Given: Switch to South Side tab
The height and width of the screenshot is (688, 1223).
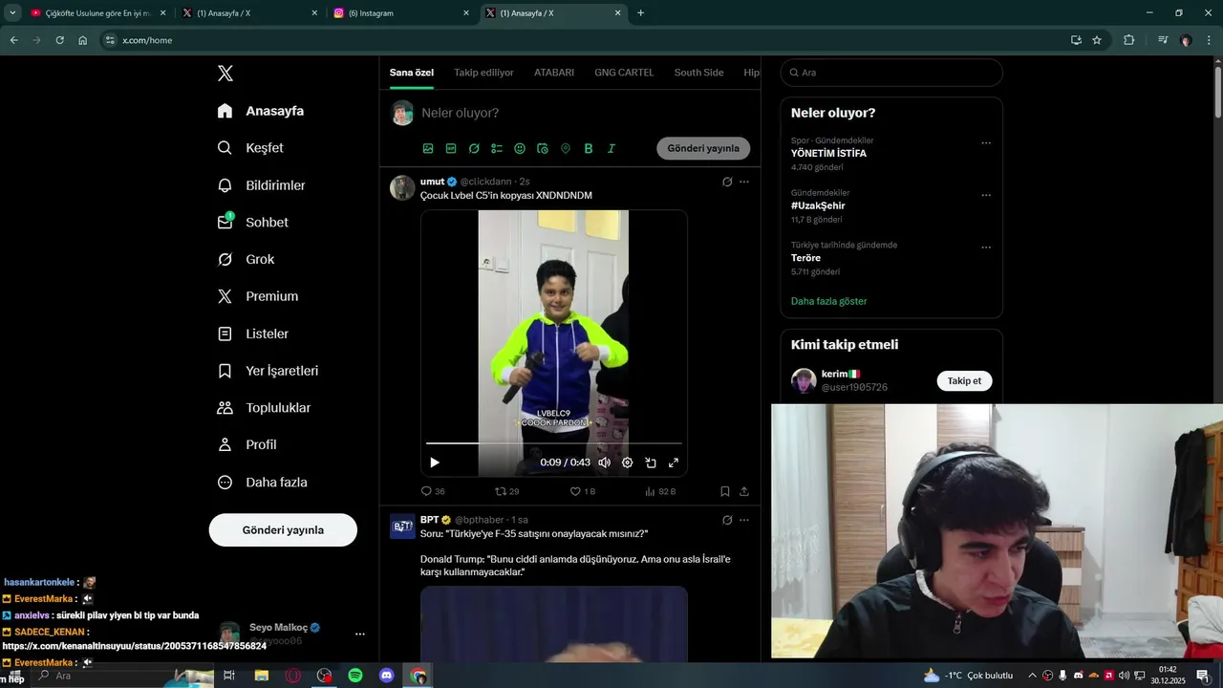Looking at the screenshot, I should (698, 73).
